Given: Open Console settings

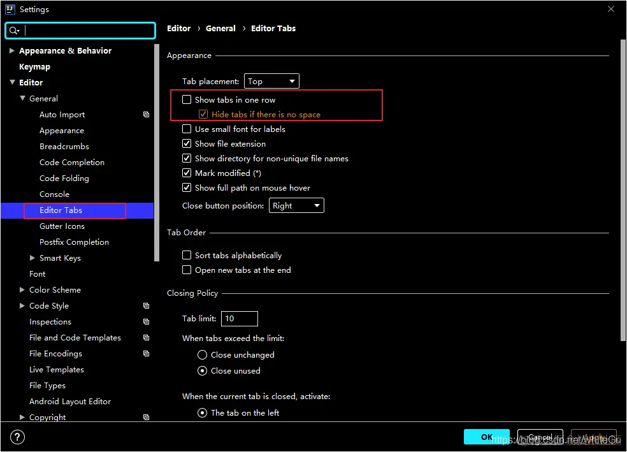Looking at the screenshot, I should (x=54, y=194).
